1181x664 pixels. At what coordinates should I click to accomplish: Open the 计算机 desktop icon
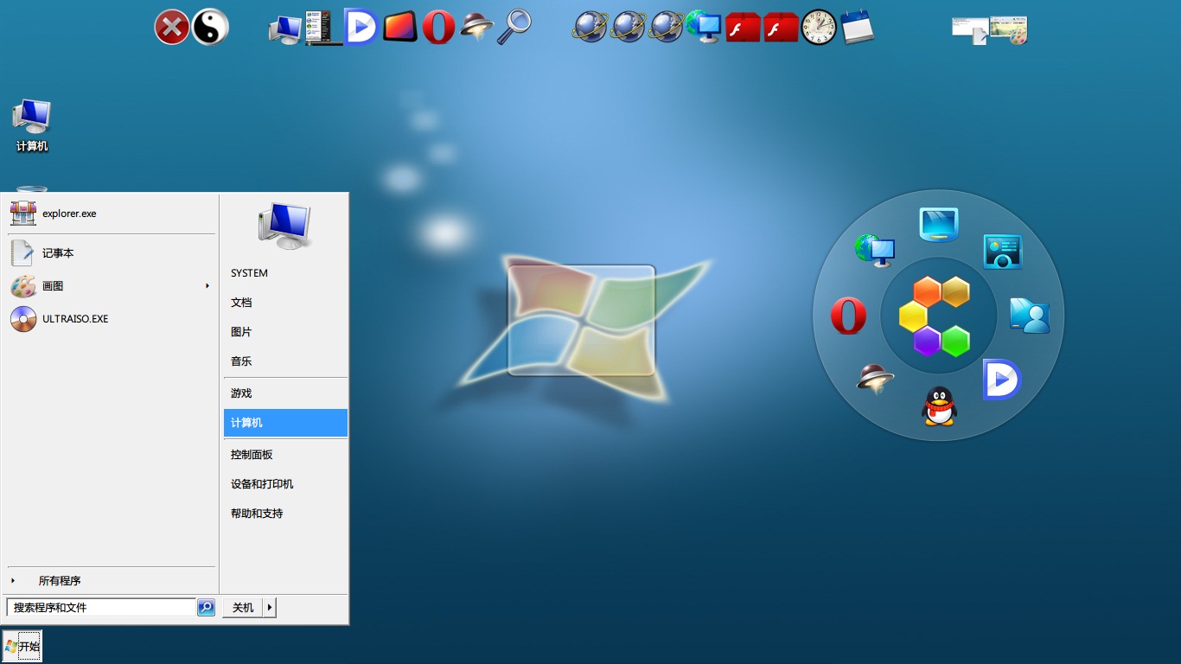click(x=31, y=125)
